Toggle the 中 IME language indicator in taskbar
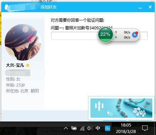 (x=98, y=128)
